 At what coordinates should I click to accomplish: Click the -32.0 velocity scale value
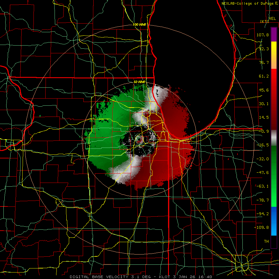tap(263, 159)
